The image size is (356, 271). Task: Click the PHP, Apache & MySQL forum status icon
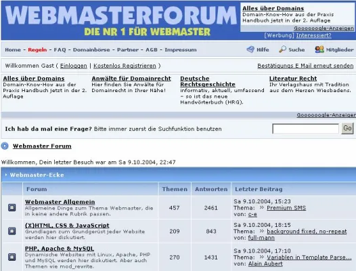coord(12,257)
